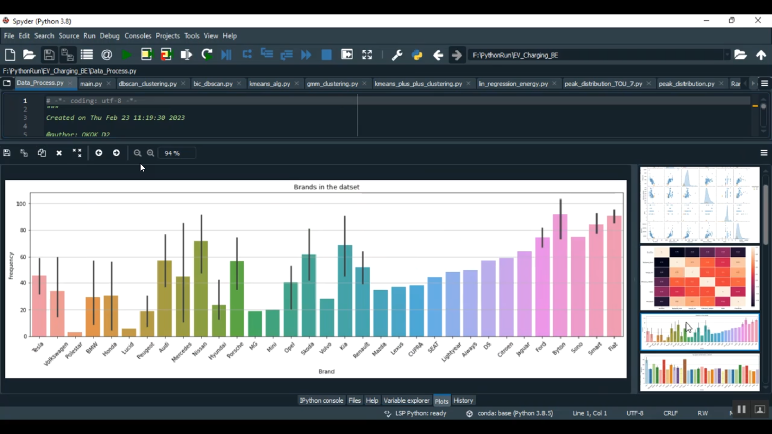Click conda: base environment in status bar
The image size is (772, 434).
click(515, 413)
